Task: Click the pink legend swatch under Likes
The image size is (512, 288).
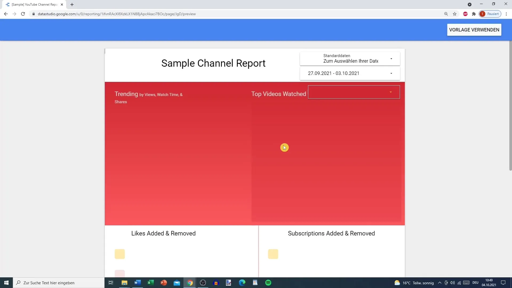Action: tap(120, 274)
